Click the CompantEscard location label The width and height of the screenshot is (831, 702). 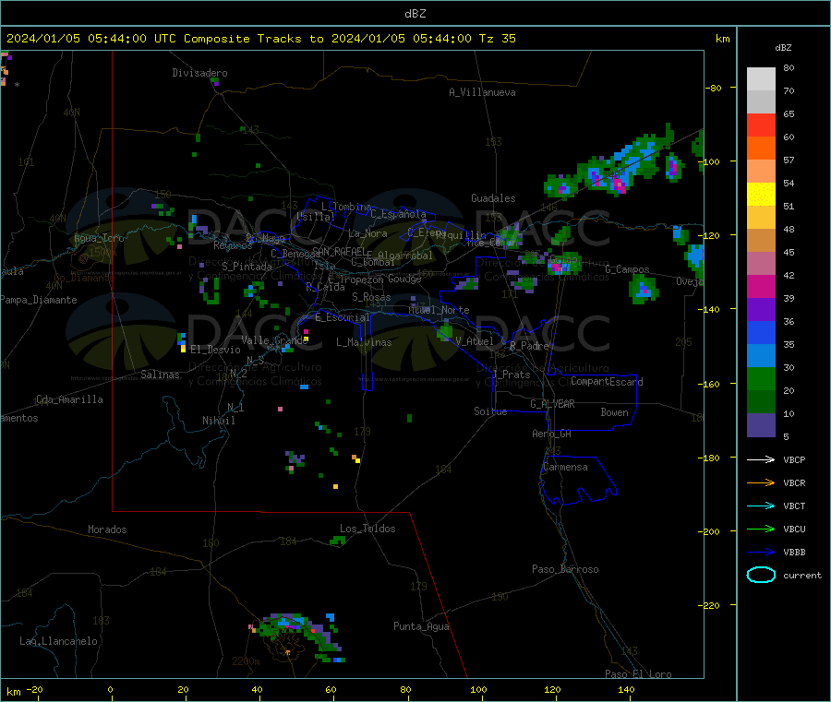tap(607, 381)
